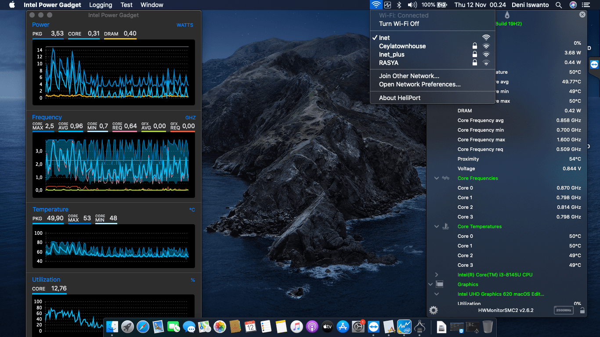This screenshot has height=337, width=600.
Task: Connect to Ceylatownhouse network
Action: 433,46
